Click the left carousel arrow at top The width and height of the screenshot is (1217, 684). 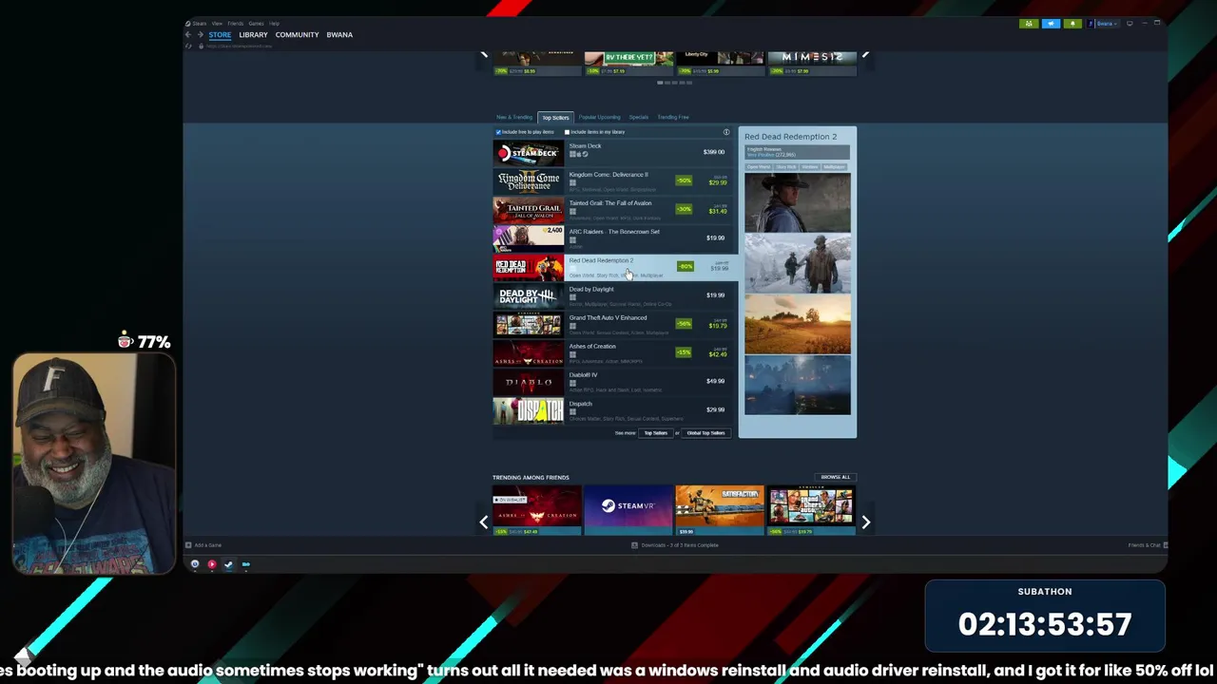[484, 55]
